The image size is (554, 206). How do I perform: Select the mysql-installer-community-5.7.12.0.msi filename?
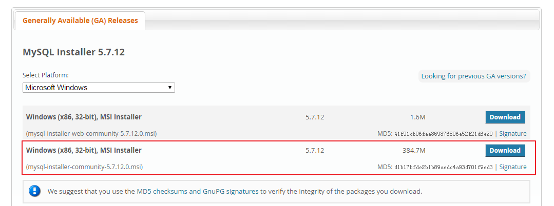coord(84,167)
